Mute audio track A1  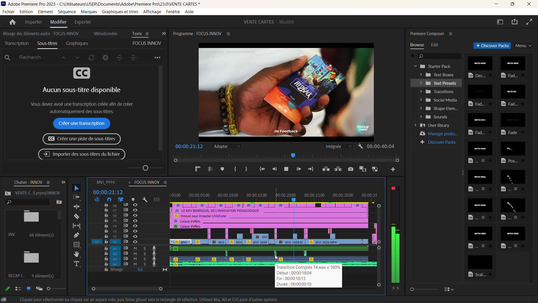coord(135,248)
